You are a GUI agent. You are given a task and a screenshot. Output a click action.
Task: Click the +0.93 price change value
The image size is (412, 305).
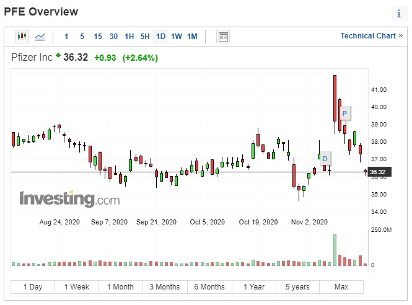[105, 58]
